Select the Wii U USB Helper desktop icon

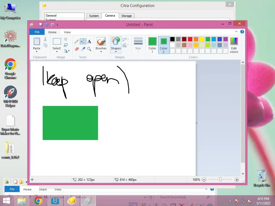click(10, 96)
